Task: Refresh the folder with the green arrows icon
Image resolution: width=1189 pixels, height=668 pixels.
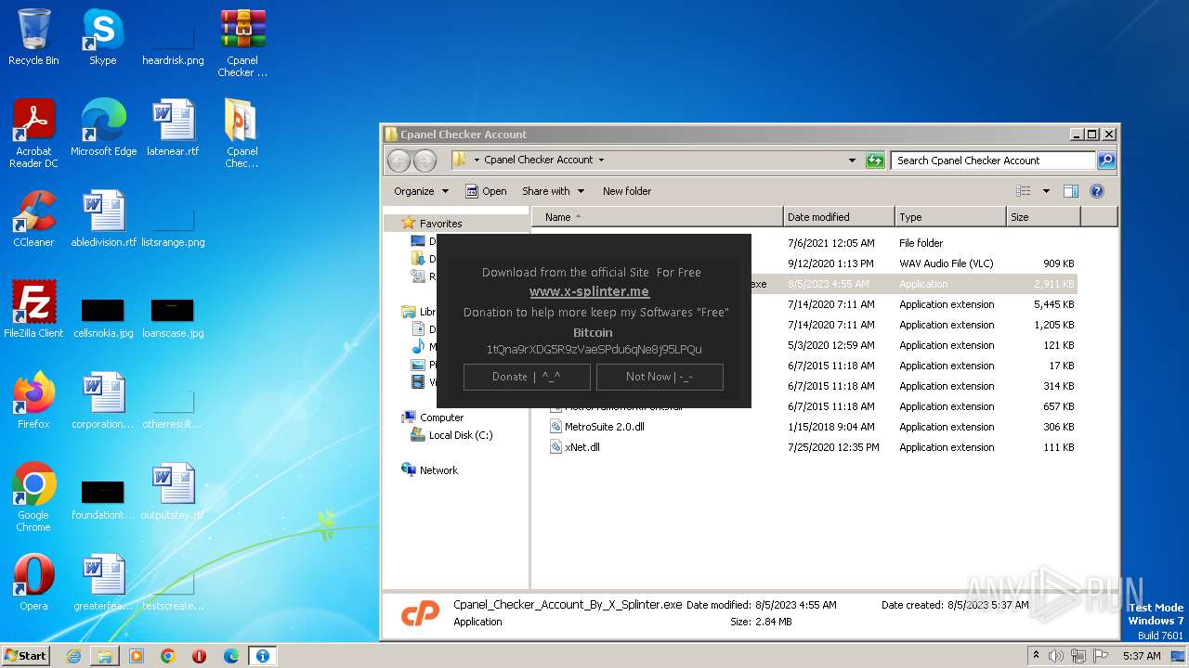Action: click(875, 161)
